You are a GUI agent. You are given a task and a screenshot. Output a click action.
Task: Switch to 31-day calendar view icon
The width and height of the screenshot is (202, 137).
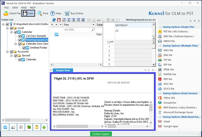(83, 20)
